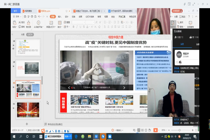Click the notes field 单击此处添加备注
The width and height of the screenshot is (210, 140).
pyautogui.click(x=55, y=124)
